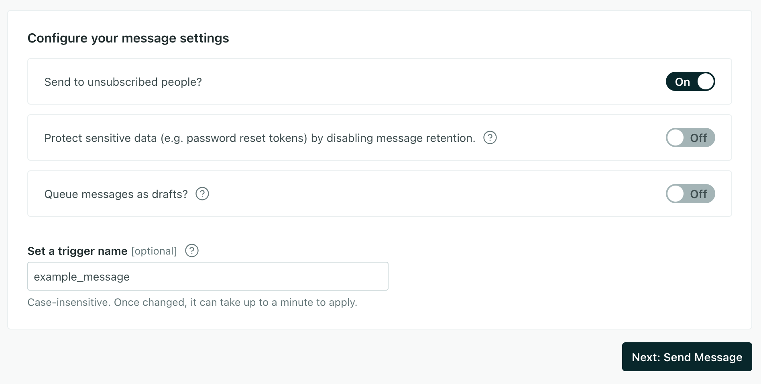Enable Protect sensitive data retention toggle
The image size is (761, 384).
point(690,137)
